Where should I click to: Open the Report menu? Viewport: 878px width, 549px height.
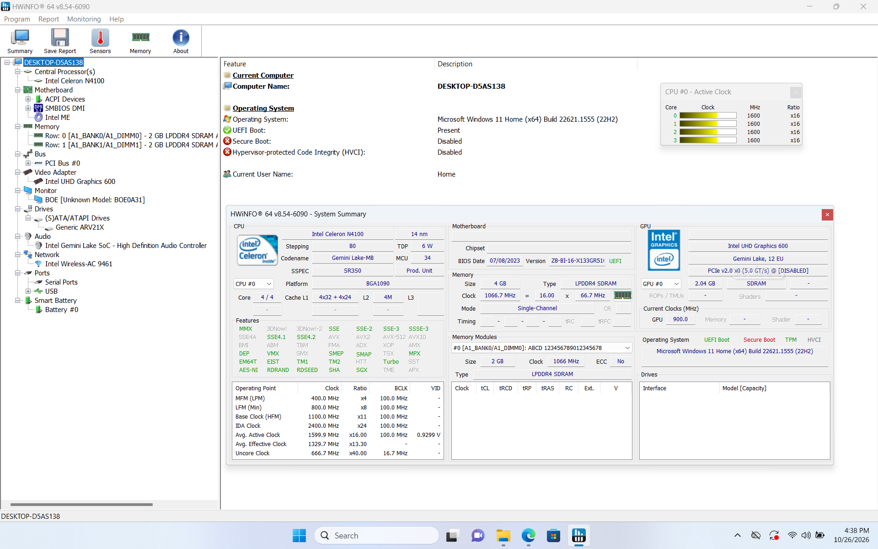click(48, 19)
